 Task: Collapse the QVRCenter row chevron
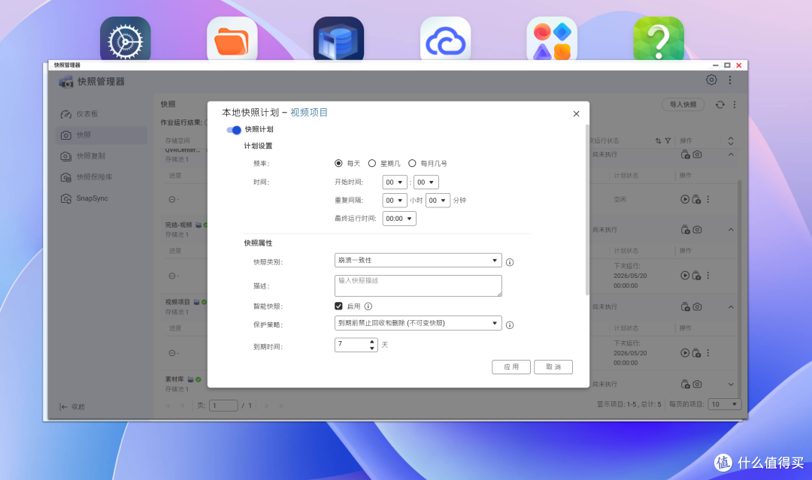(x=731, y=154)
